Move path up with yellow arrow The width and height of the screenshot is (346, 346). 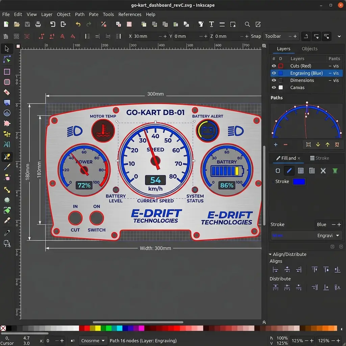(x=327, y=145)
